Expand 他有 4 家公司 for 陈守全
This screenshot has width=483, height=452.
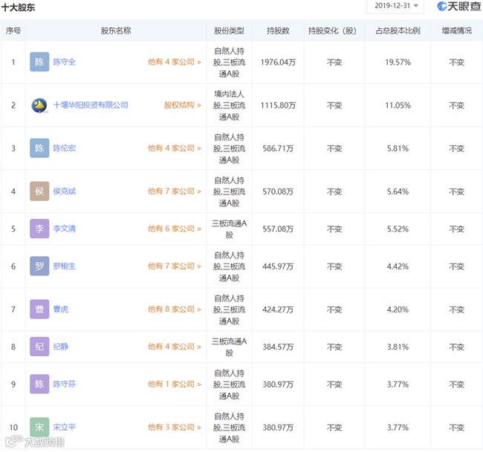point(175,62)
